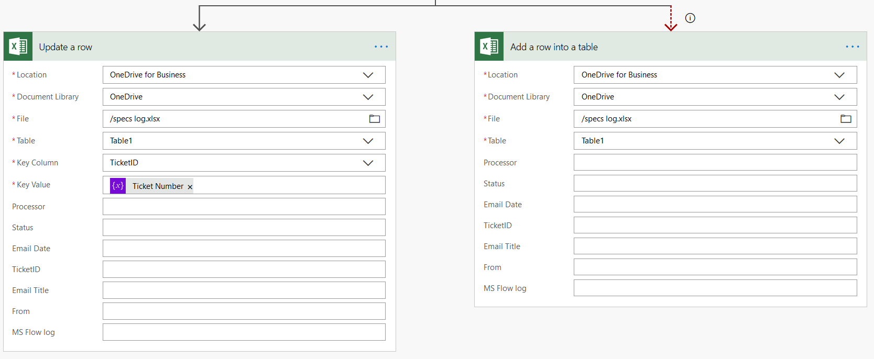
Task: Focus MS Flow log field in Add a row into a table
Action: [x=715, y=288]
